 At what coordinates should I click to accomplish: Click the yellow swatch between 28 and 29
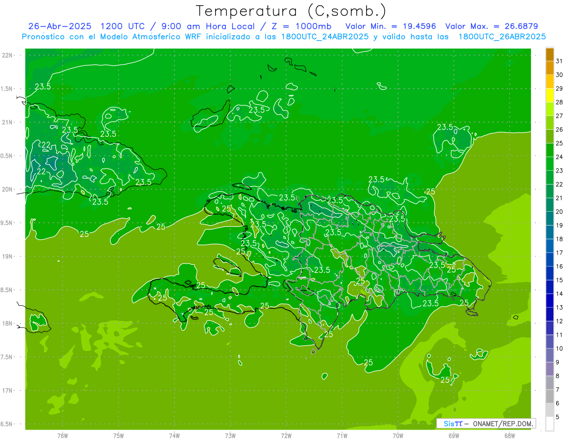(550, 95)
